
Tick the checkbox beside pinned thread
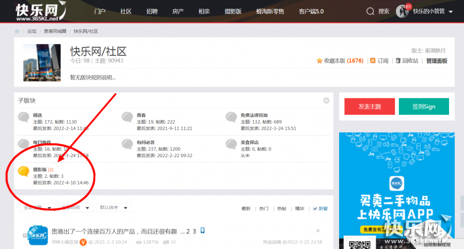click(25, 236)
